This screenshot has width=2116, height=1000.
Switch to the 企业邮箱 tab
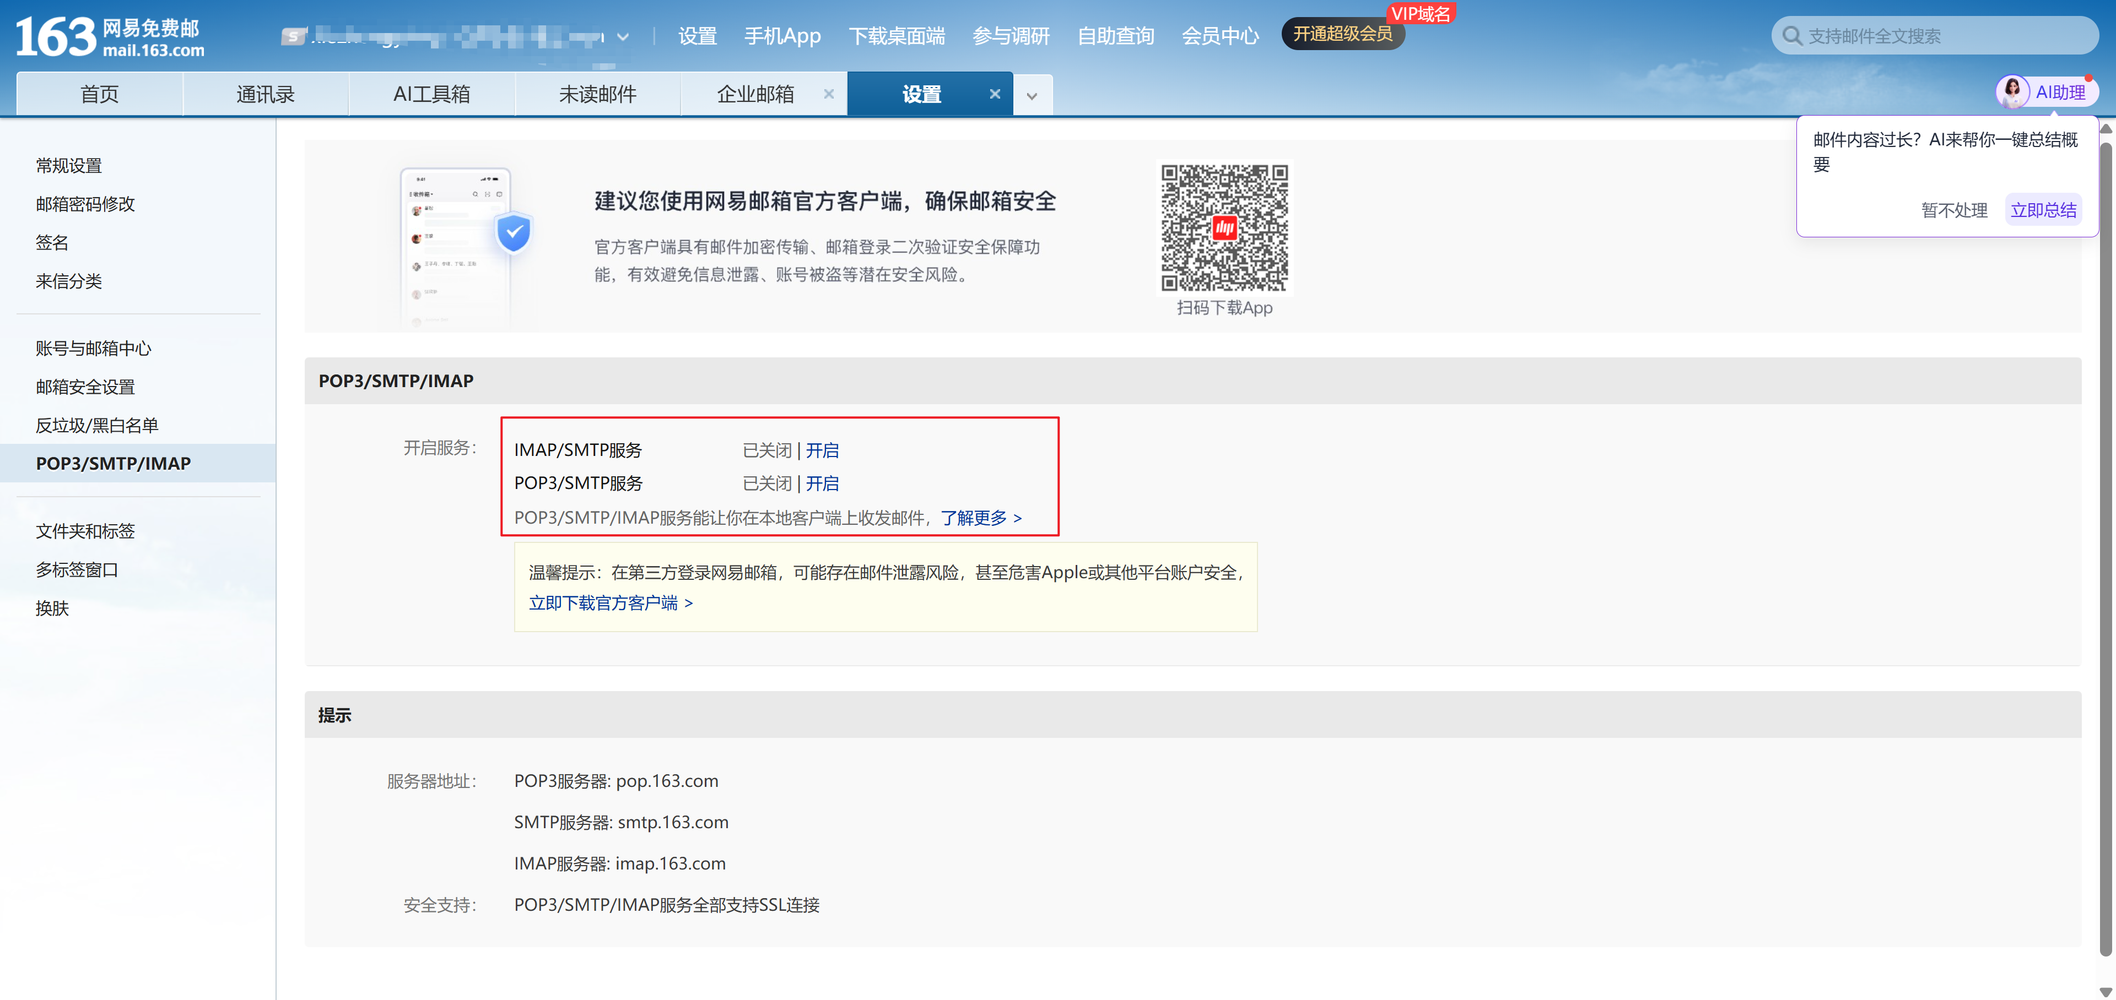(x=755, y=94)
